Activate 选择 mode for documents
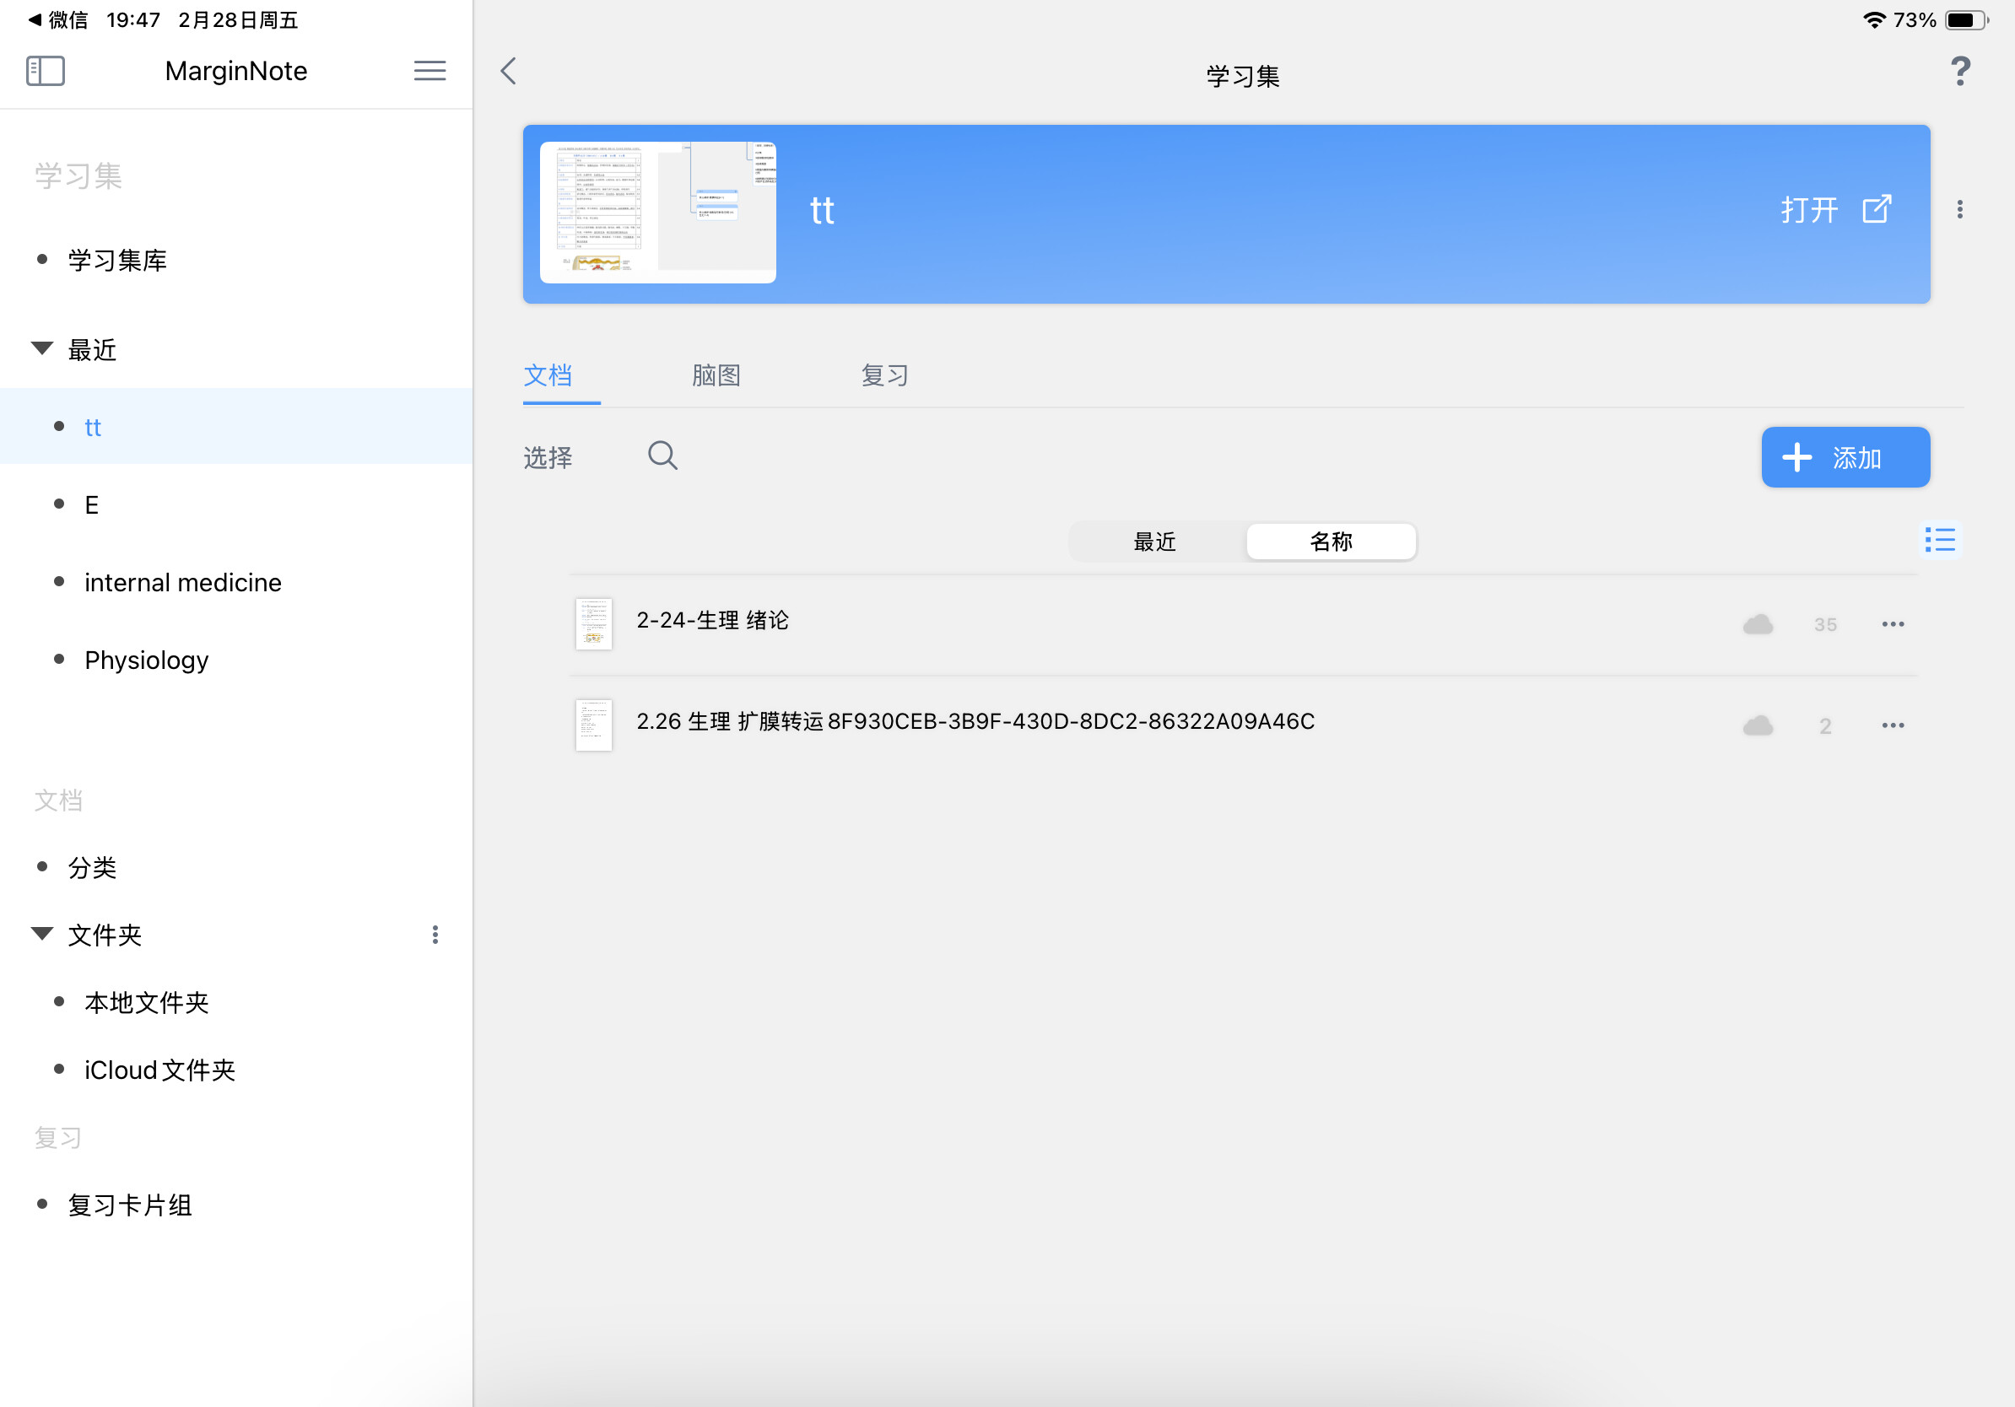Image resolution: width=2015 pixels, height=1407 pixels. 548,457
